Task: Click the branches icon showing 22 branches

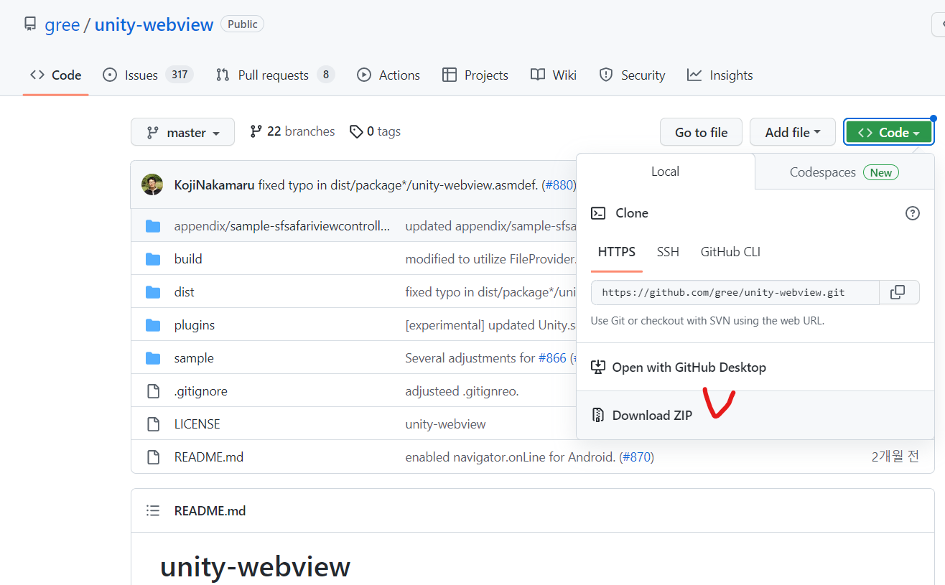Action: (256, 132)
